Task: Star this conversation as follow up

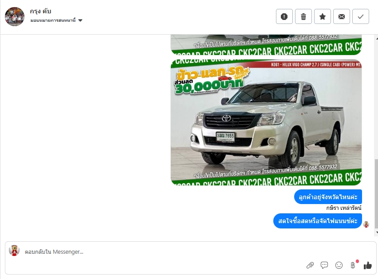Action: pos(322,16)
